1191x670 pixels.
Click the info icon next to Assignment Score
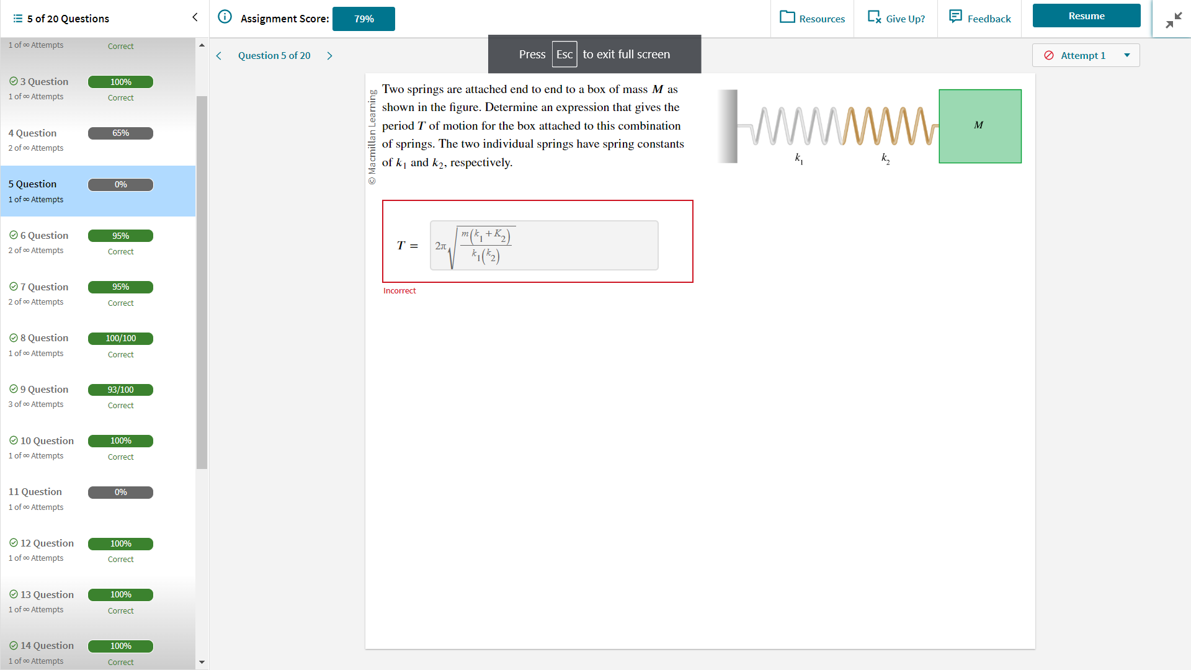click(223, 18)
